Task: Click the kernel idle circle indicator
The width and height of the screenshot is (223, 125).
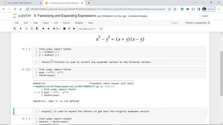Action: coord(209,23)
